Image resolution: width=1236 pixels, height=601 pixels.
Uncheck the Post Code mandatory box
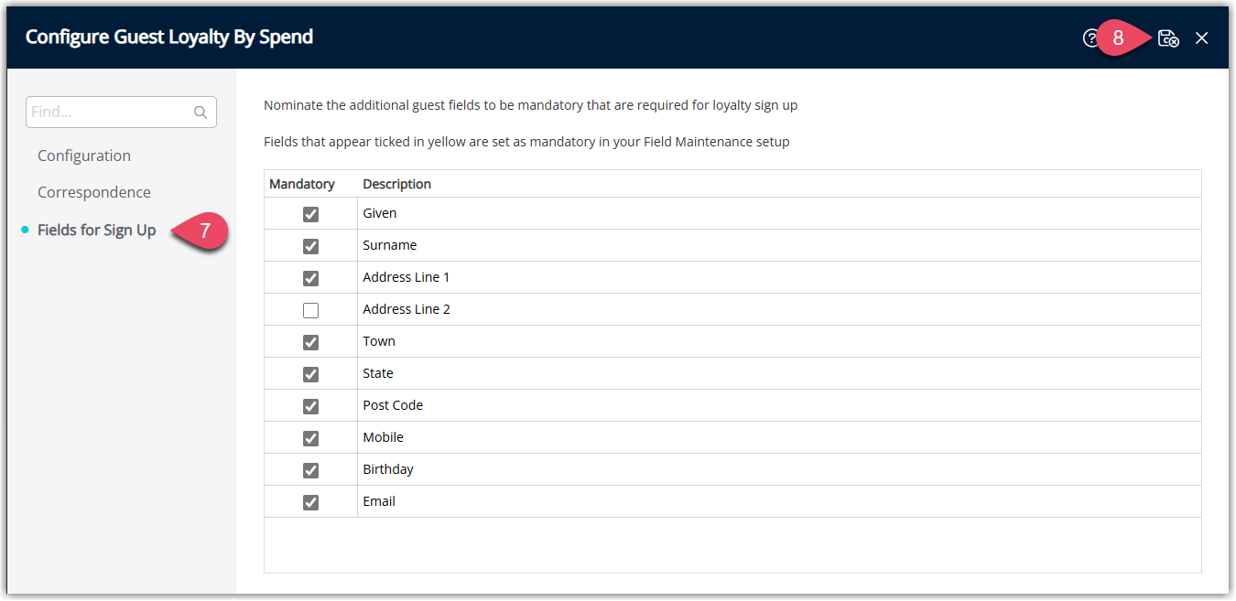(x=310, y=406)
